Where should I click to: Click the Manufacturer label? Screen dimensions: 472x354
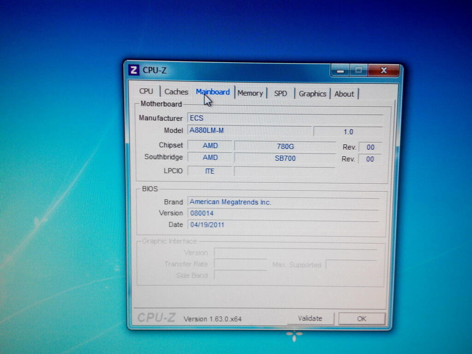click(161, 118)
